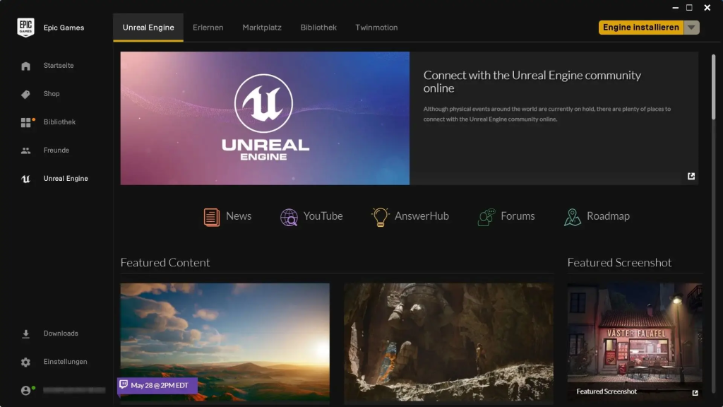The height and width of the screenshot is (407, 723).
Task: Click the Forums chat icon
Action: pos(486,217)
